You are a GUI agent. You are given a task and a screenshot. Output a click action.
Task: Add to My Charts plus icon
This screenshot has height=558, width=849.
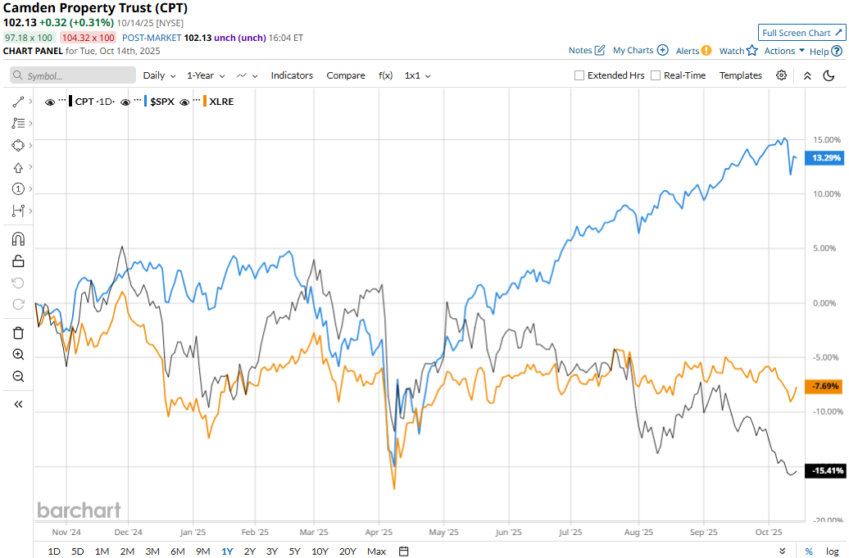pyautogui.click(x=663, y=50)
